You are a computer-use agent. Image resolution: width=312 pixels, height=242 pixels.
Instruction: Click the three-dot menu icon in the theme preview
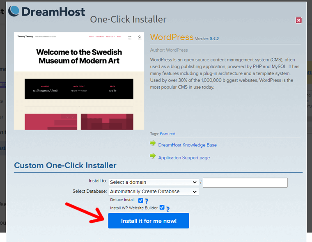click(130, 37)
